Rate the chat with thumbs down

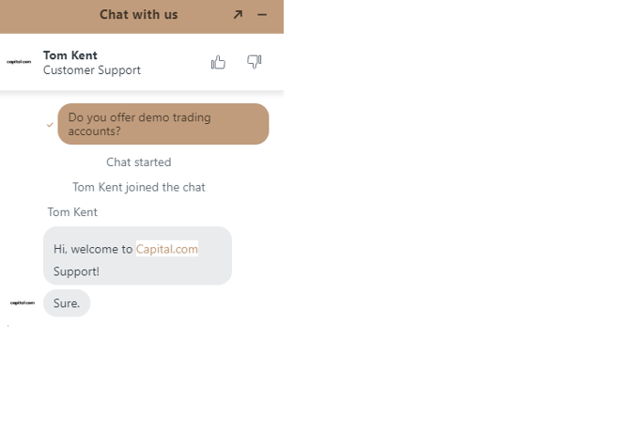255,62
